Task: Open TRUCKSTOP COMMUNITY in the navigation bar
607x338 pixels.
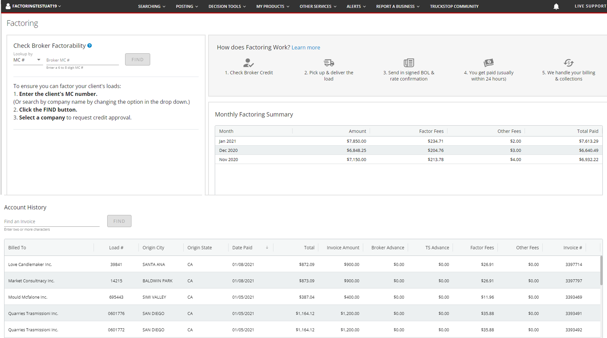Action: point(454,6)
